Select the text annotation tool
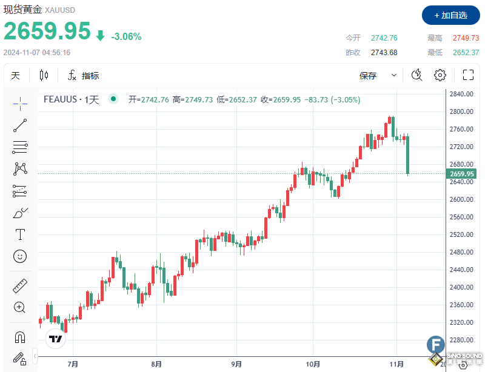The image size is (488, 372). 20,234
